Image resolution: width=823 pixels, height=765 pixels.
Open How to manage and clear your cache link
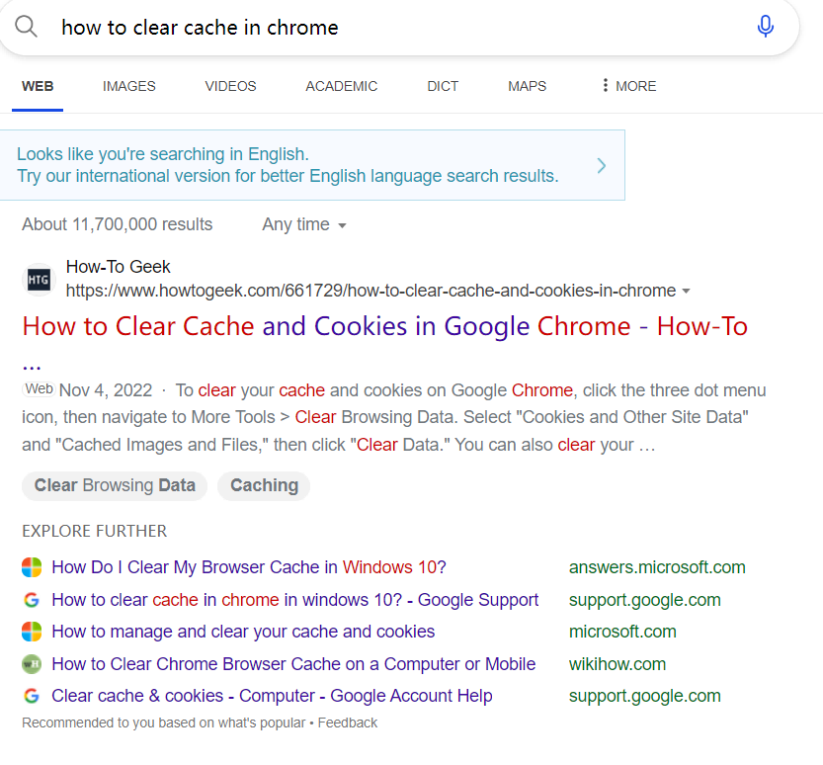pyautogui.click(x=243, y=632)
